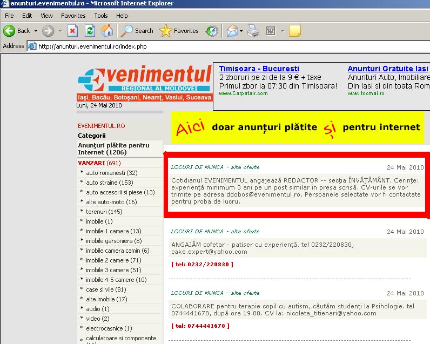
Task: Open the Edit-with dropdown arrow
Action: coord(283,31)
